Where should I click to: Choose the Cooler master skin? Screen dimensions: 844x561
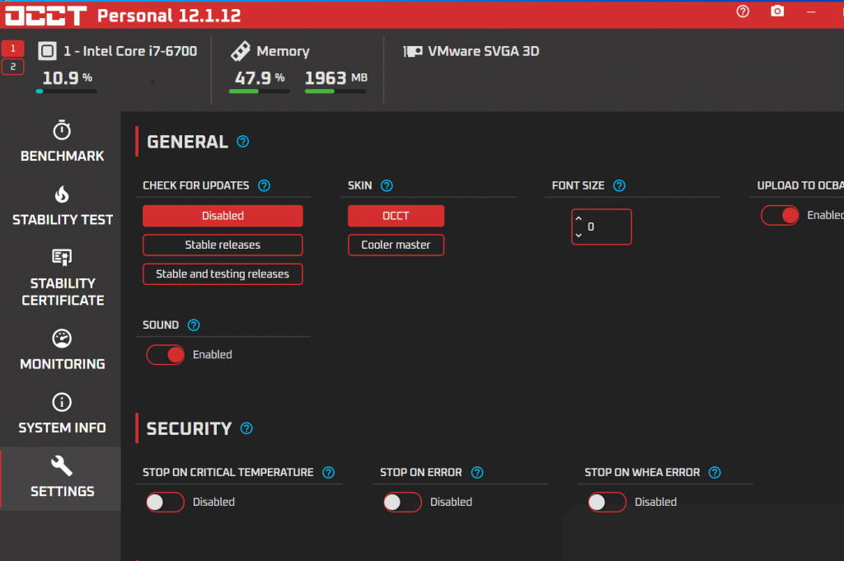point(396,245)
